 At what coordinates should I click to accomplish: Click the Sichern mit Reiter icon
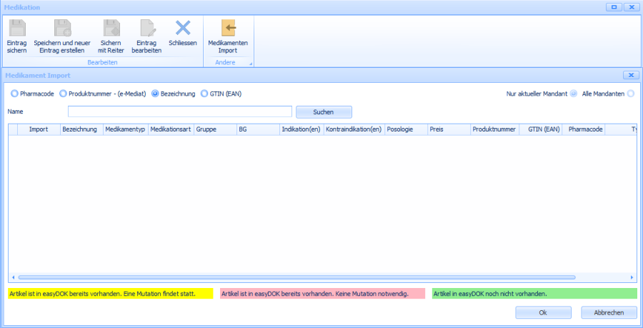coord(111,29)
